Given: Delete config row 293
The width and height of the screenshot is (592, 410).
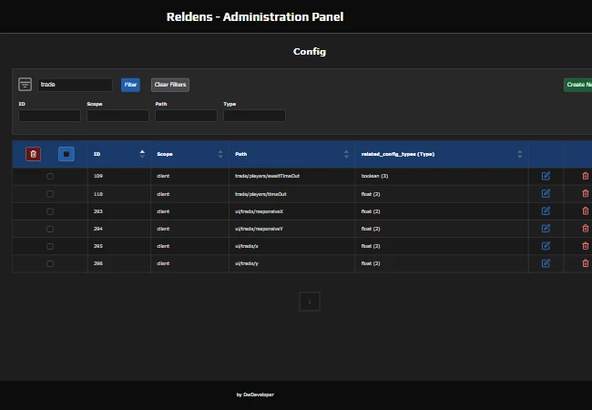Looking at the screenshot, I should coord(586,211).
